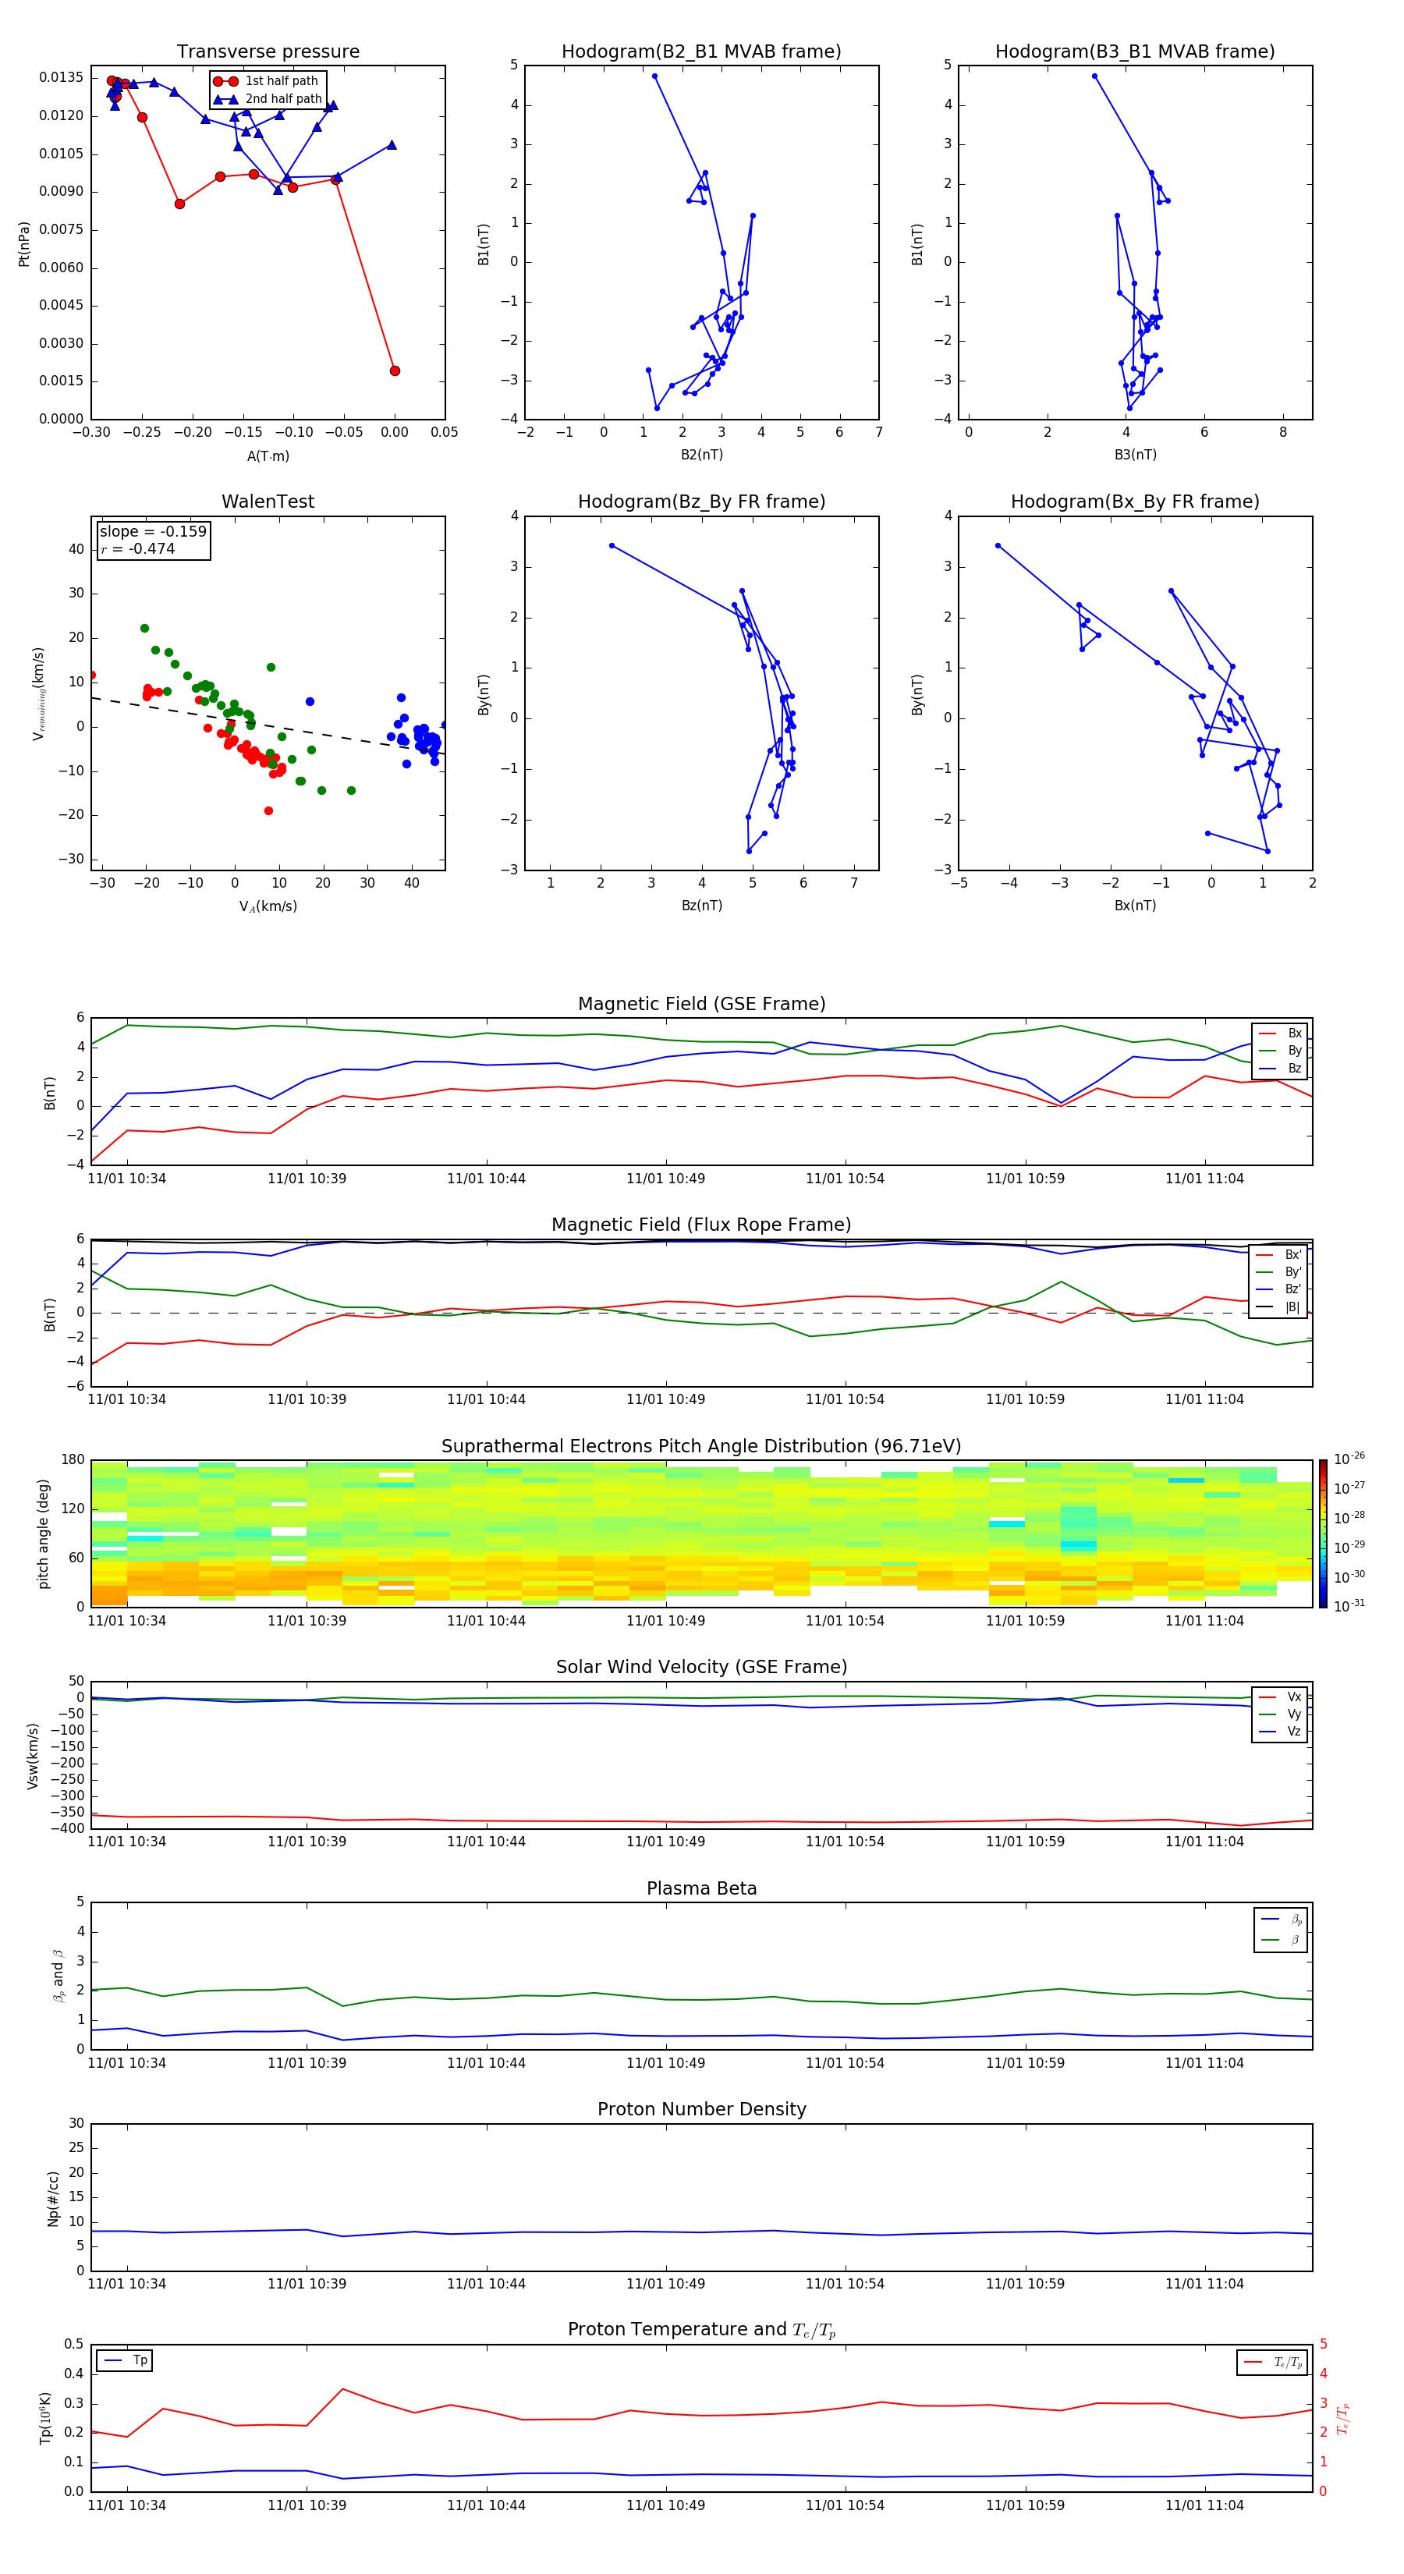Click the 'Hodogram(Bx_By FR frame)' title

[1135, 502]
